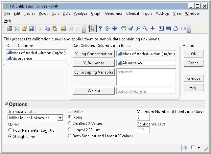This screenshot has width=211, height=154.
Task: Activate the Magnifier zoom tool
Action: 145,28
